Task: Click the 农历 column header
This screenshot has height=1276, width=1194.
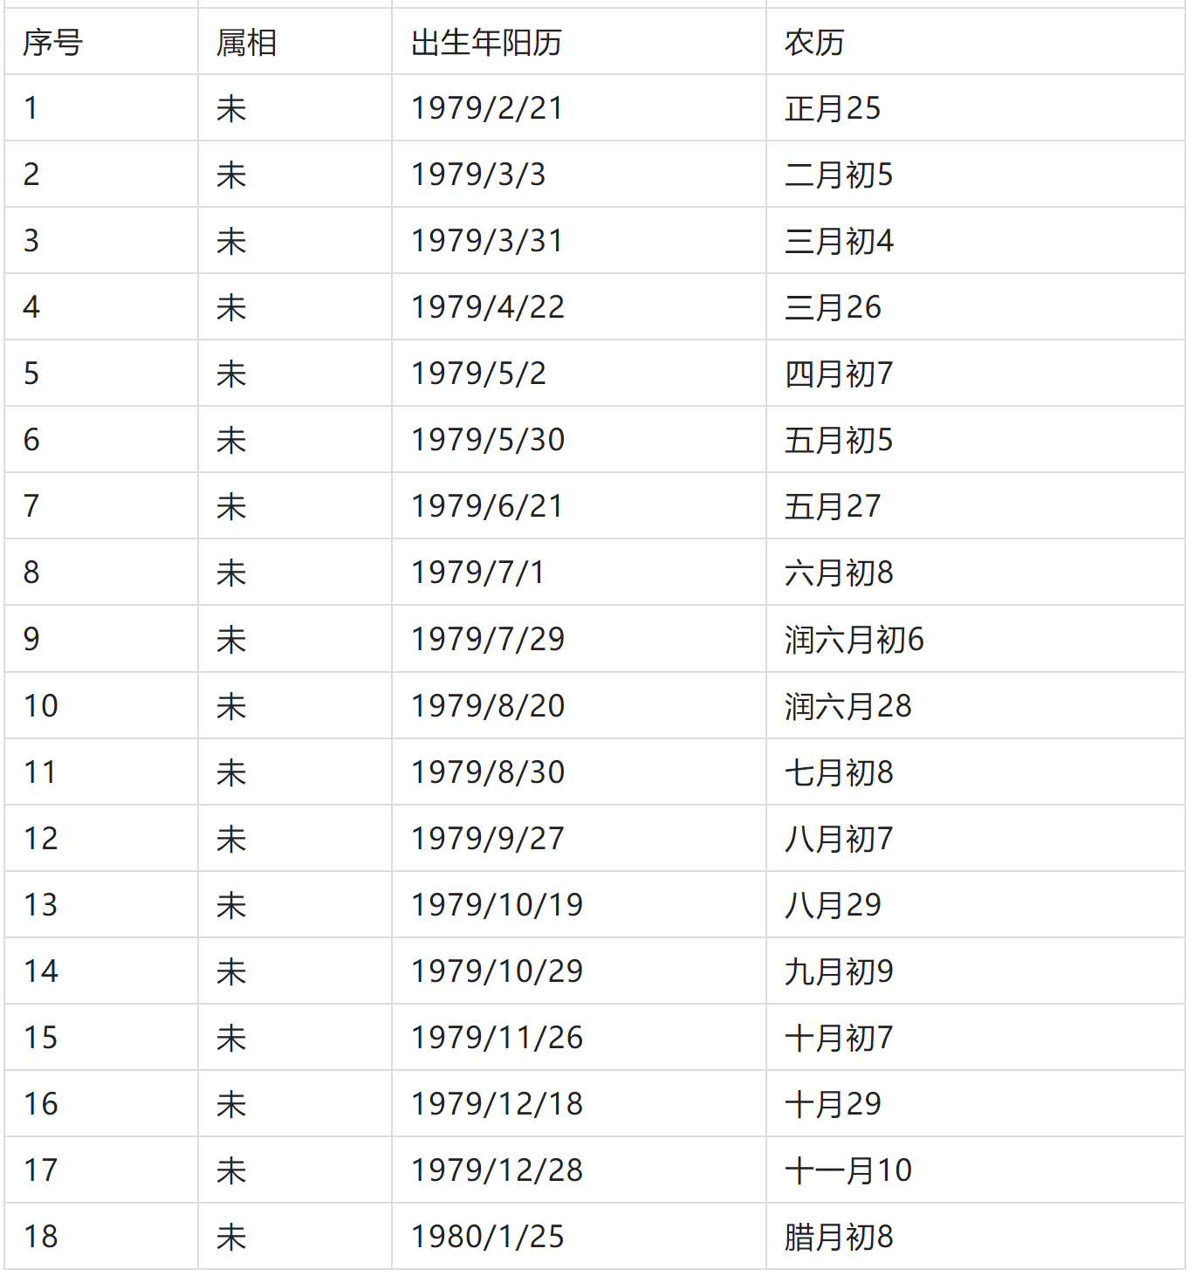Action: point(975,42)
